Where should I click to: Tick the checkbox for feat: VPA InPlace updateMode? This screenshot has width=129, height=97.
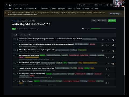click(15, 56)
